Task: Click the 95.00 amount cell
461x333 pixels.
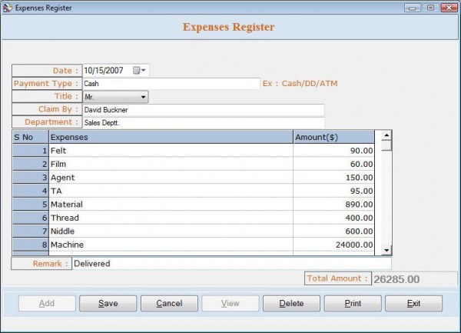Action: click(334, 191)
